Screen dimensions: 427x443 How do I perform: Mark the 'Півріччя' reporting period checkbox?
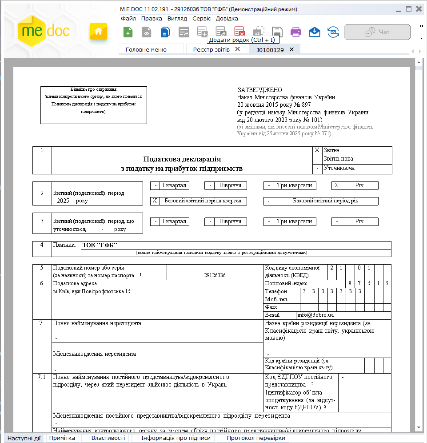point(208,185)
